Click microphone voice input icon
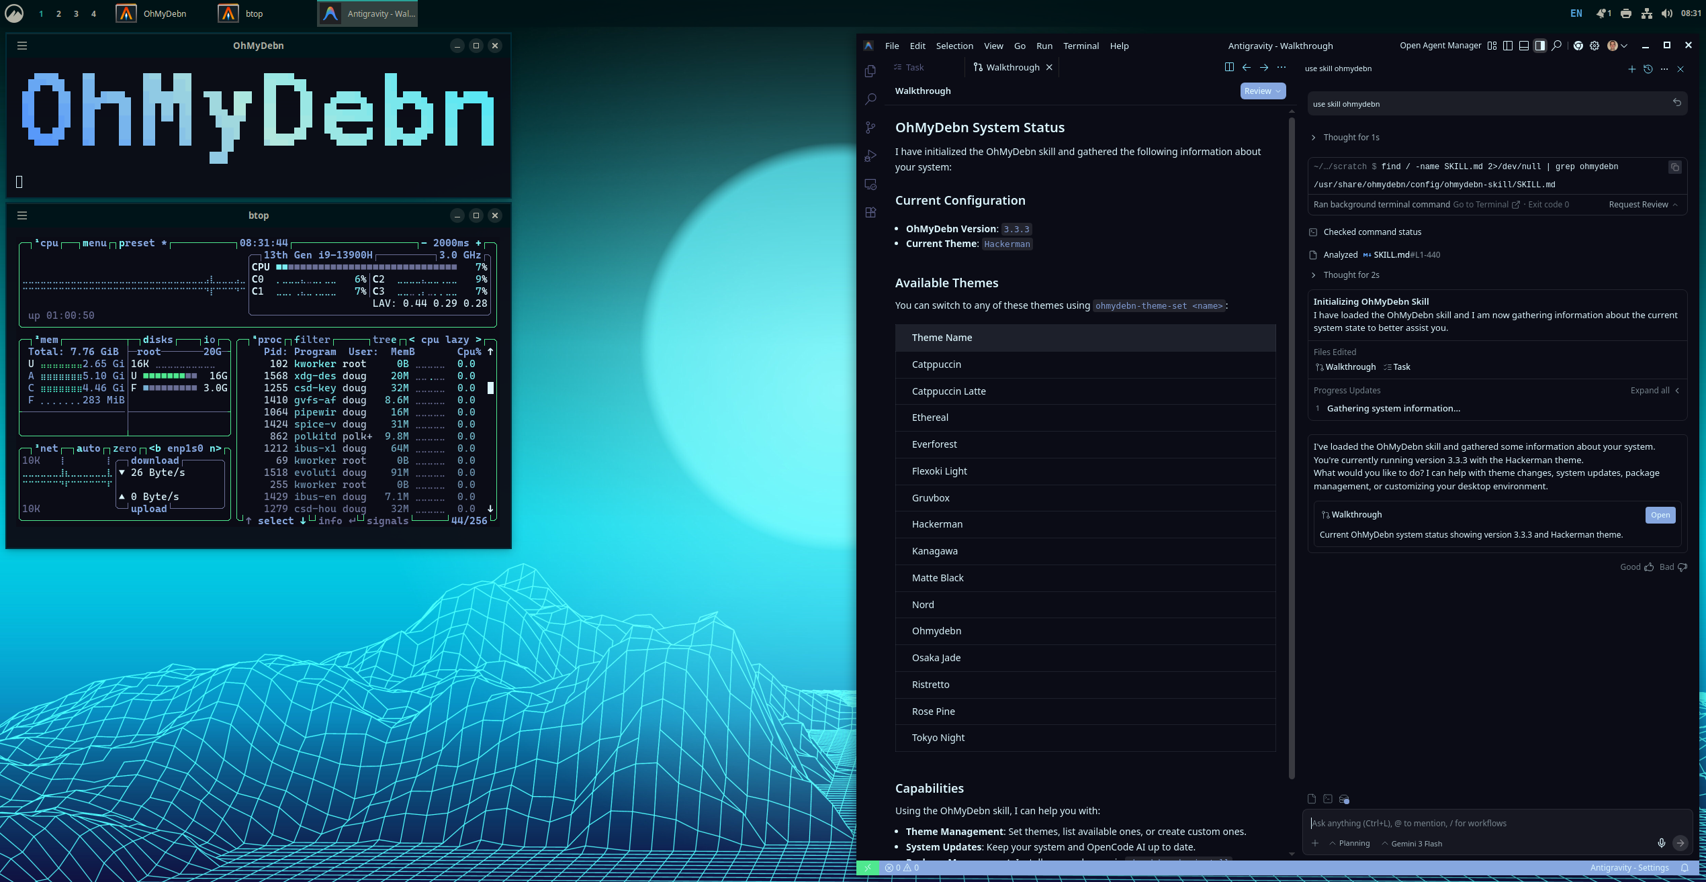Viewport: 1706px width, 882px height. 1661,843
